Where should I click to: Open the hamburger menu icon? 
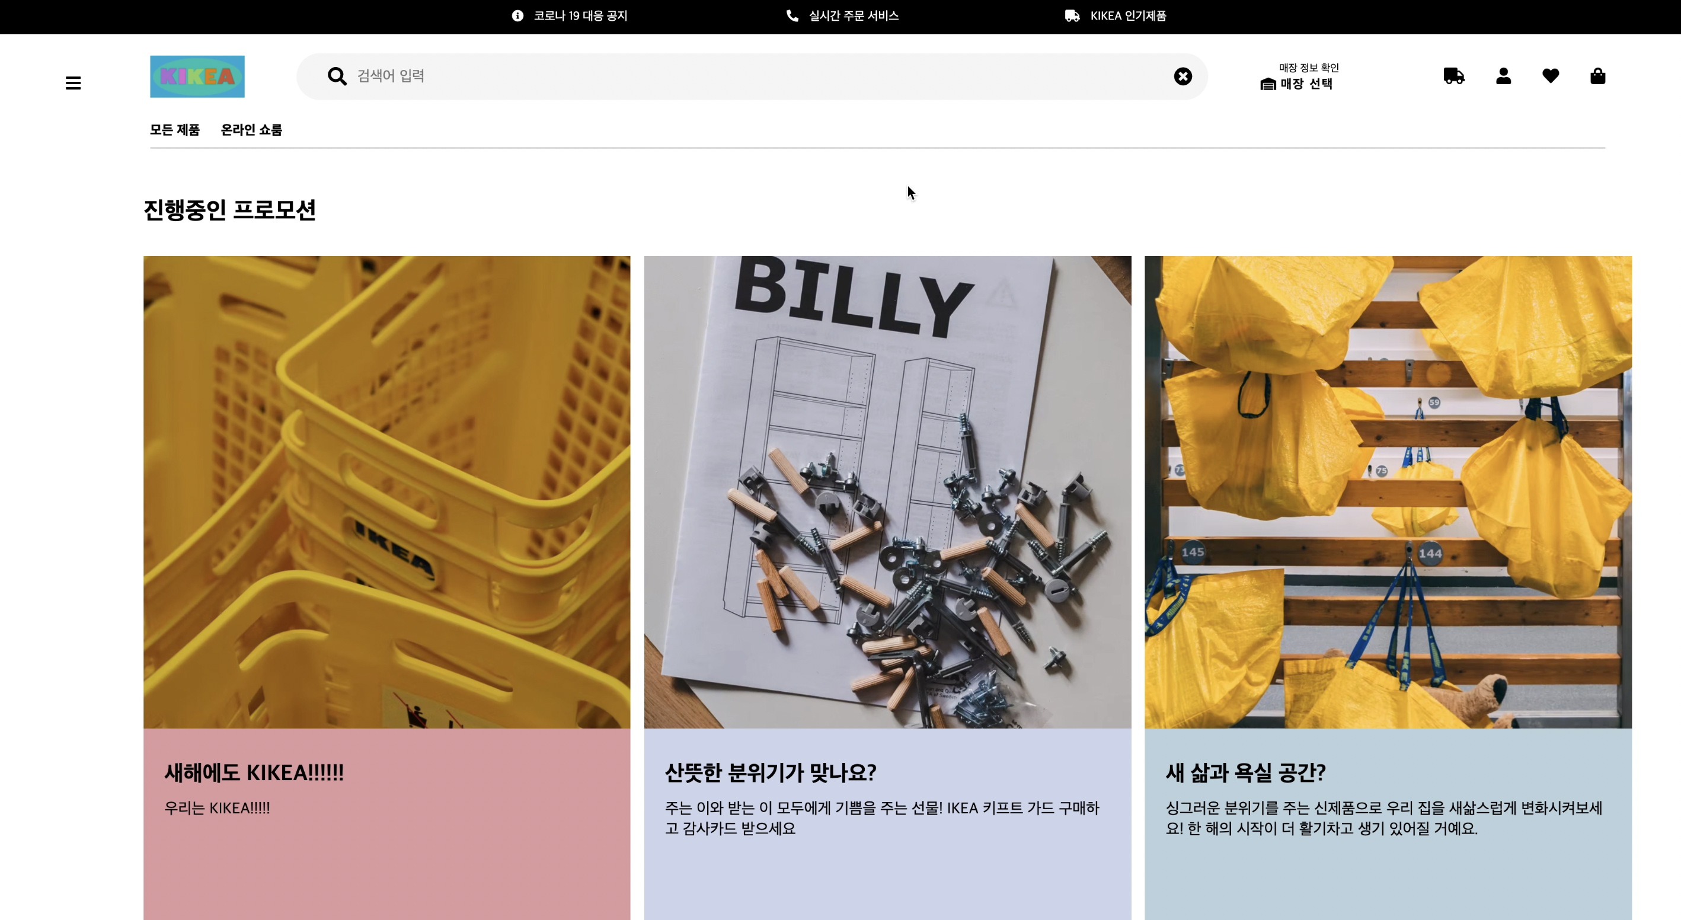pos(73,83)
